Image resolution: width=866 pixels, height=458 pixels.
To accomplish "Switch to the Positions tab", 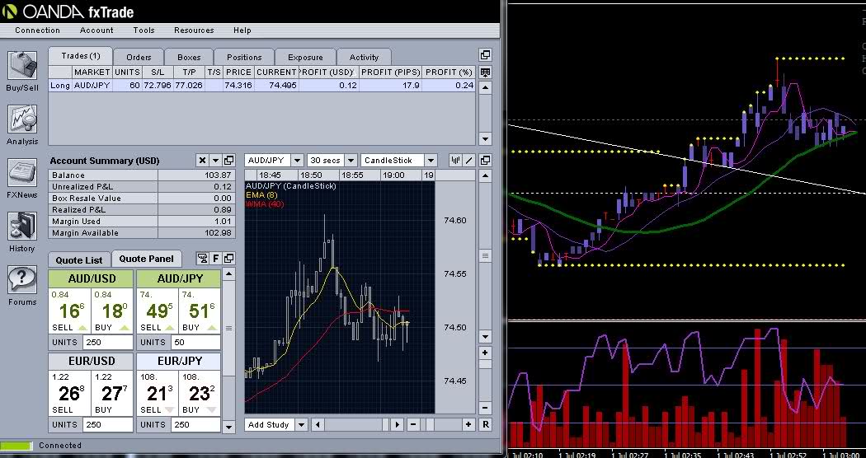I will click(244, 58).
